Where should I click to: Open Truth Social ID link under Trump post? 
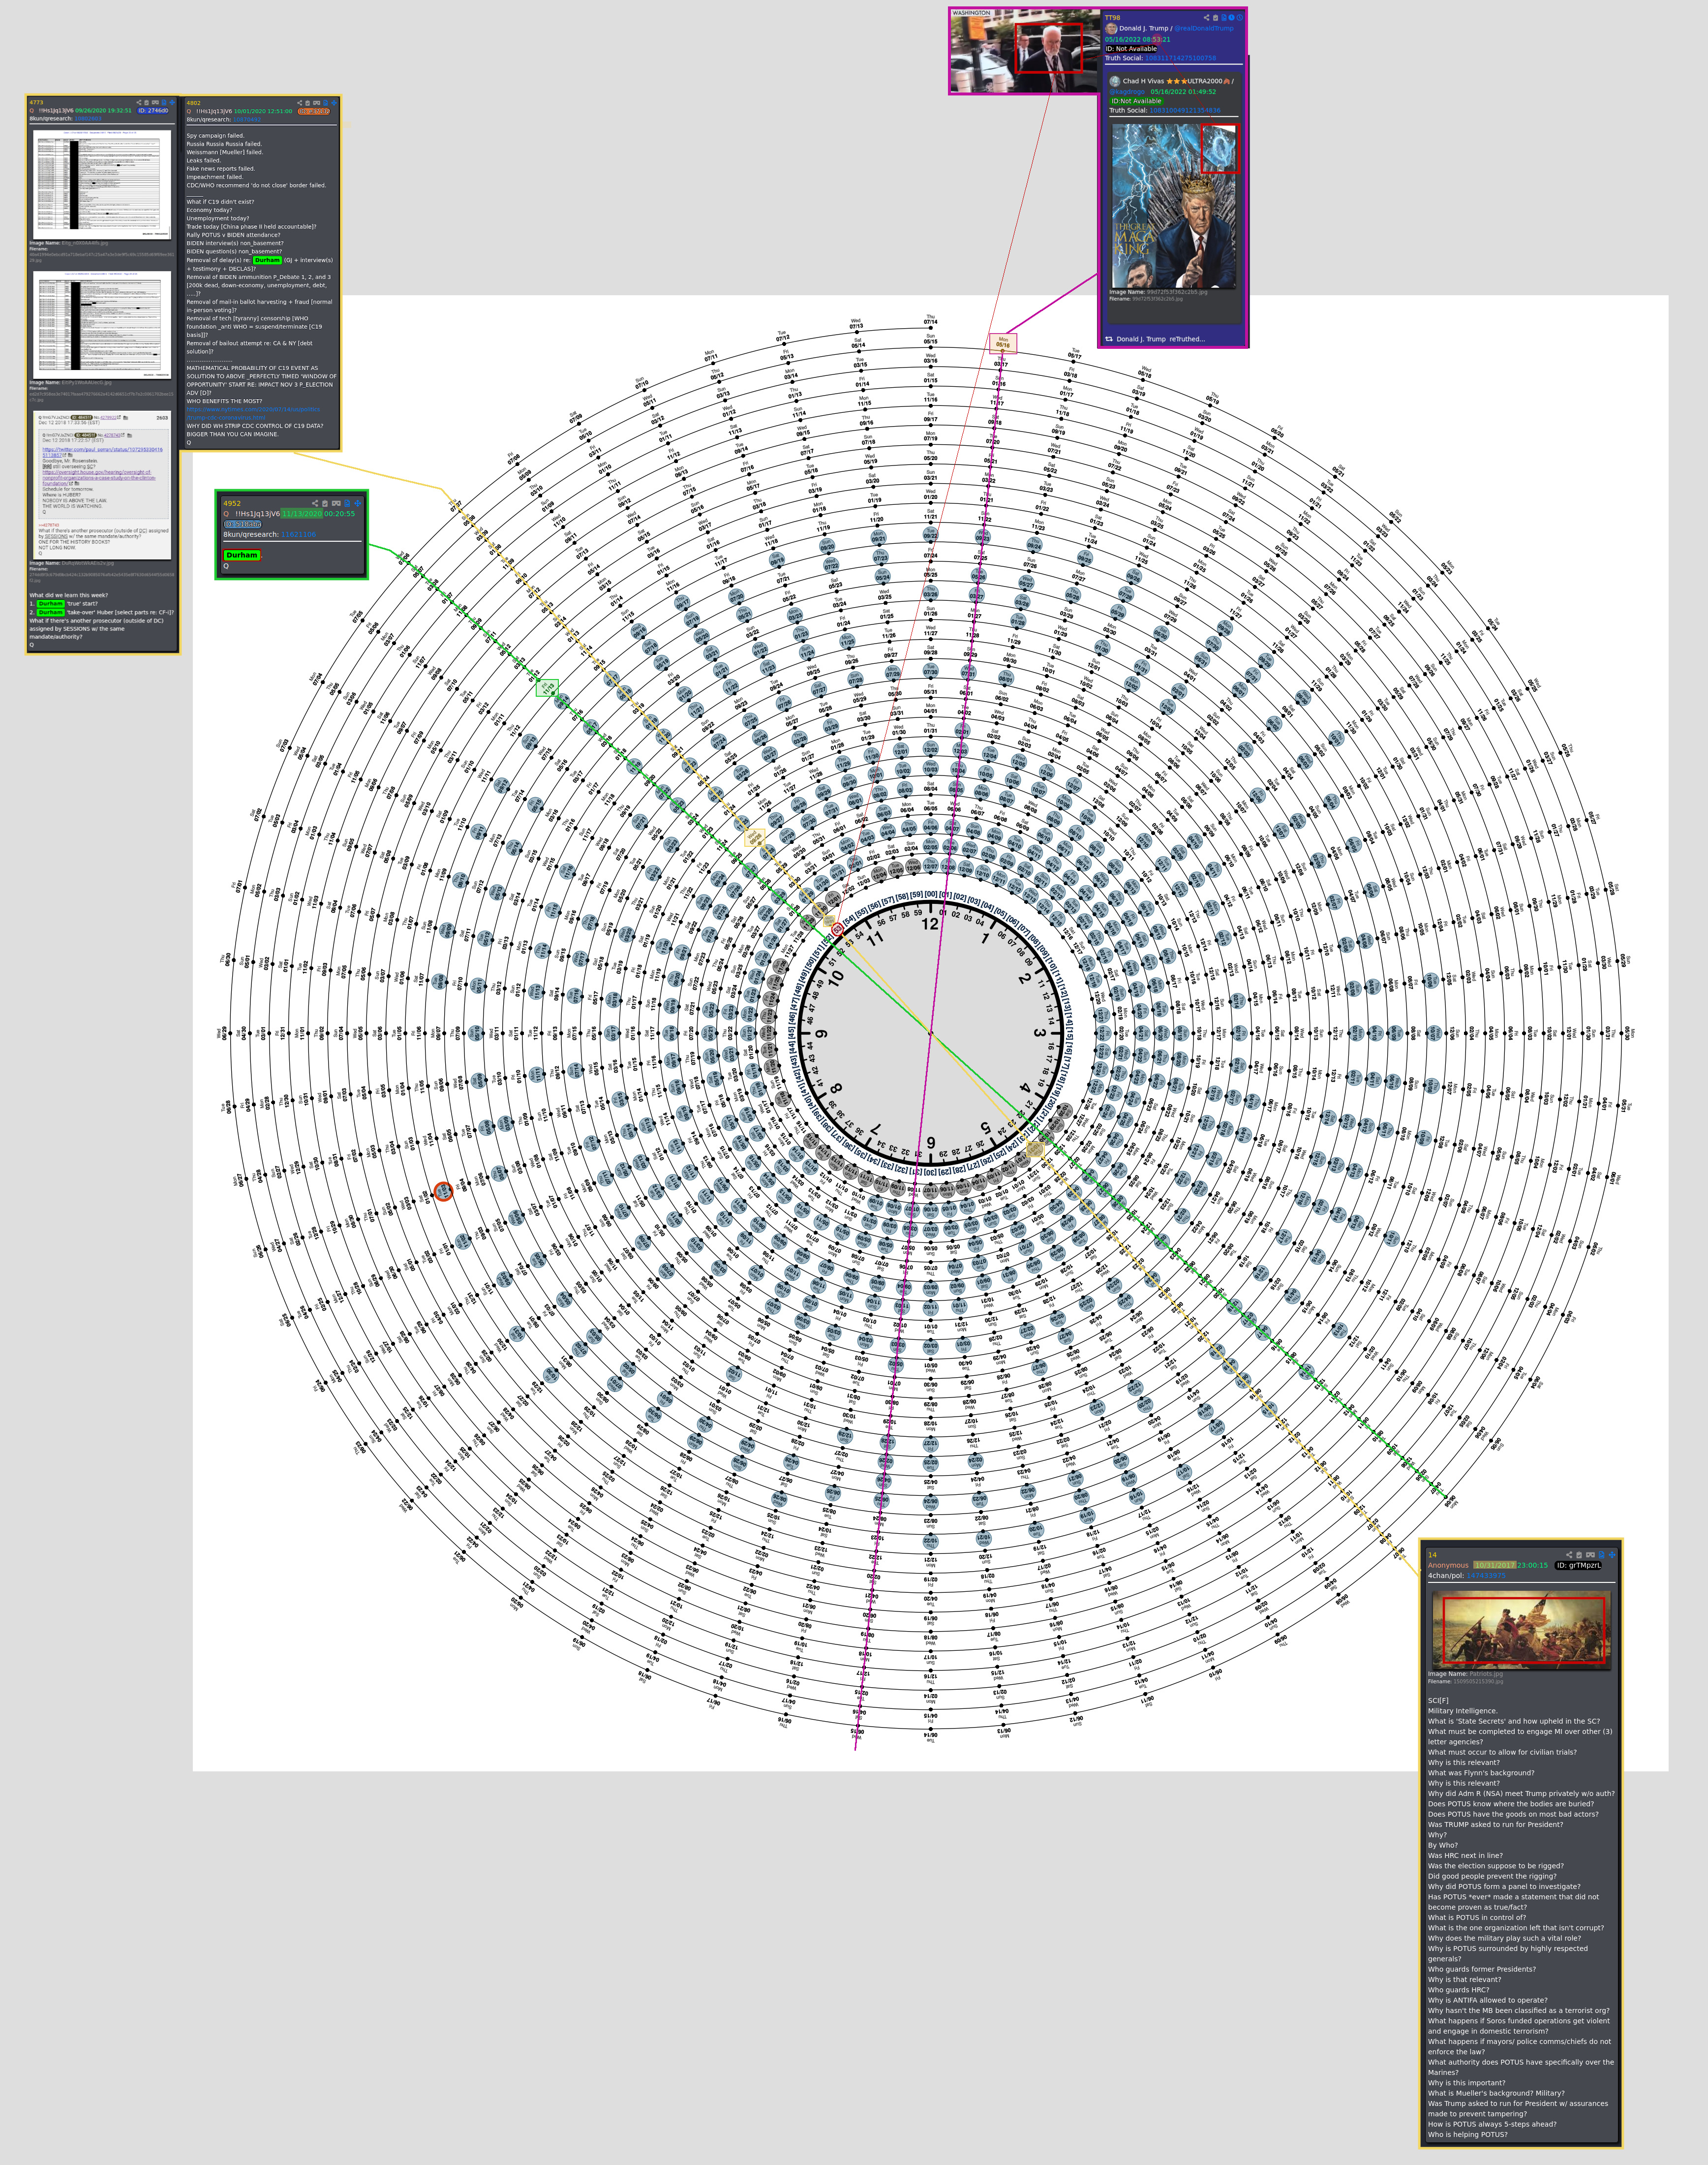tap(1181, 58)
